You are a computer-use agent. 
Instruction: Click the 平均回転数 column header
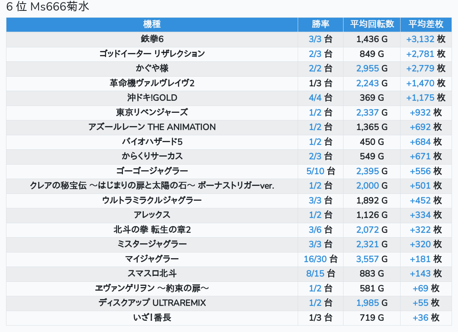372,24
